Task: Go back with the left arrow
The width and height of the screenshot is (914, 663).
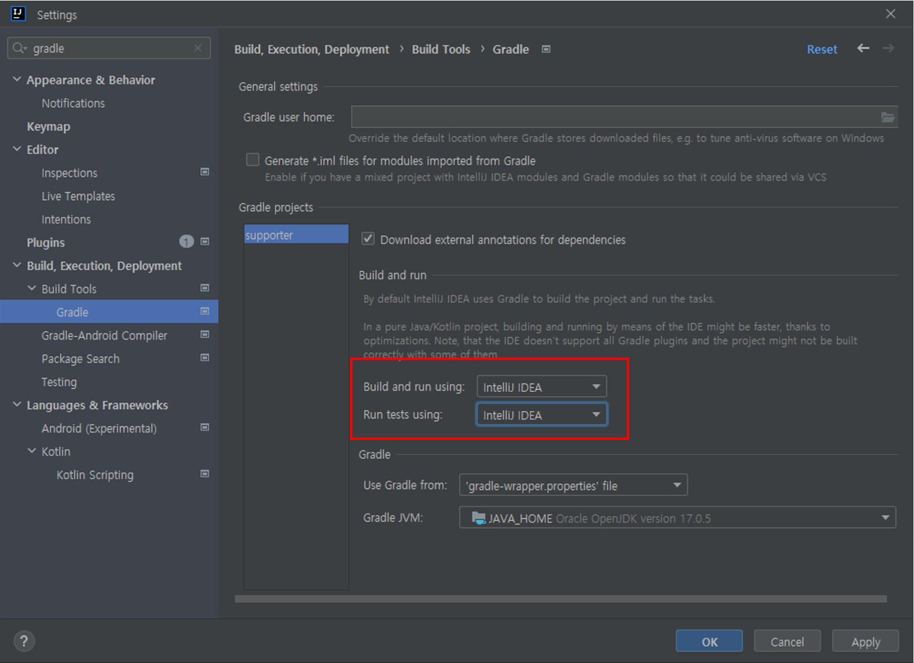Action: (x=863, y=48)
